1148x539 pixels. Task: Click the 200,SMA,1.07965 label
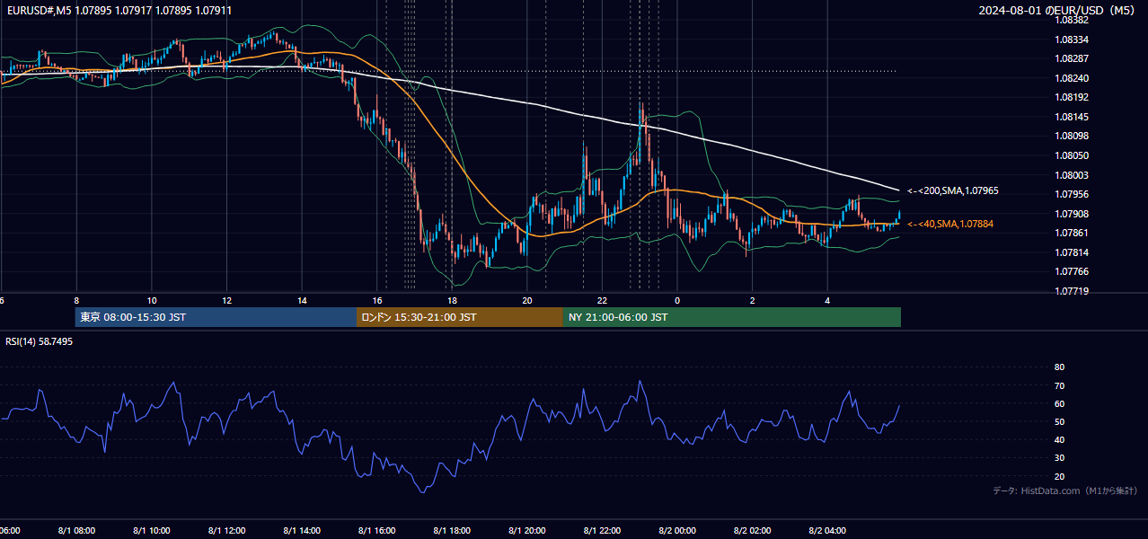(952, 190)
